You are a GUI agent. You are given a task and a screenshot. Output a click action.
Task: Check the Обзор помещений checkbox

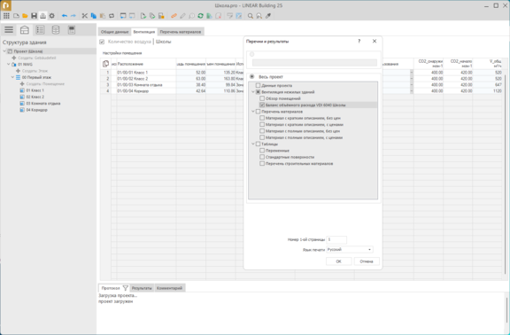pos(262,98)
